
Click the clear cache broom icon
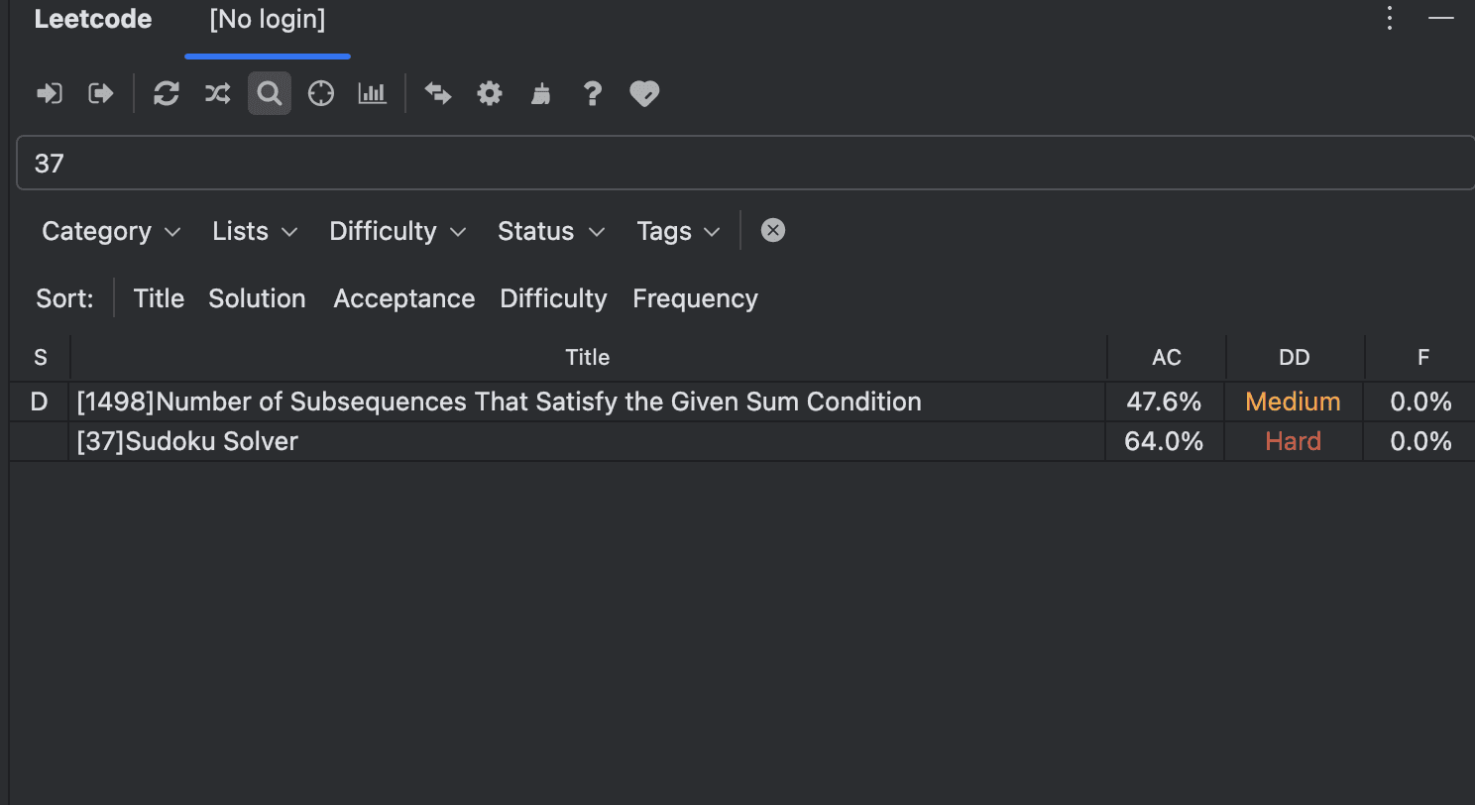pos(540,93)
